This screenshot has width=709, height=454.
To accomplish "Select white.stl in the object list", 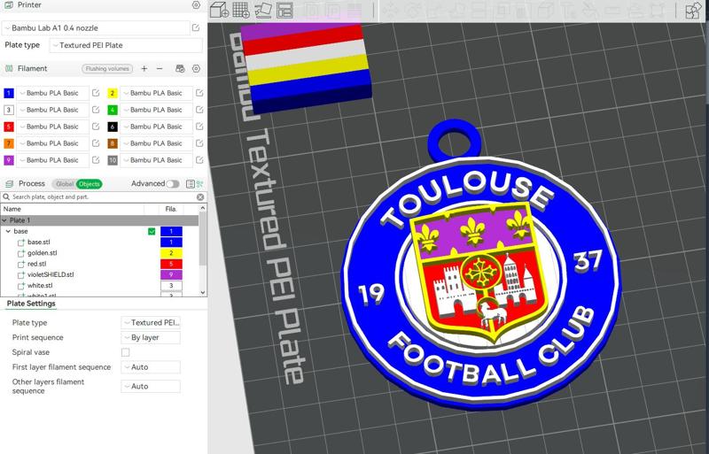I will point(40,286).
